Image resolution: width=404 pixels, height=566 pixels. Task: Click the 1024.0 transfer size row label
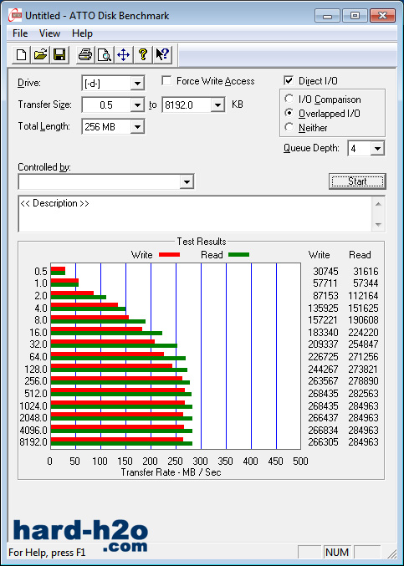click(x=33, y=405)
